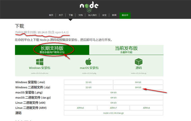
Task: Select the 长期支持版 LTS tab
Action: point(52,50)
